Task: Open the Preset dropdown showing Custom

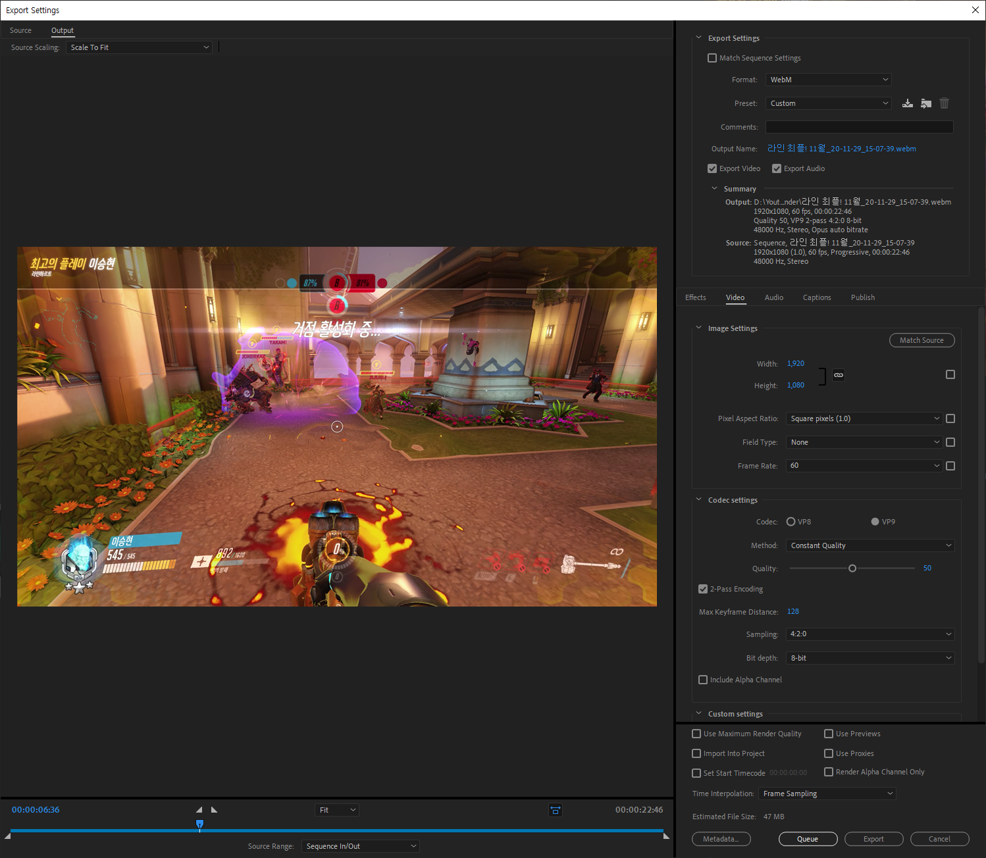Action: [x=829, y=103]
